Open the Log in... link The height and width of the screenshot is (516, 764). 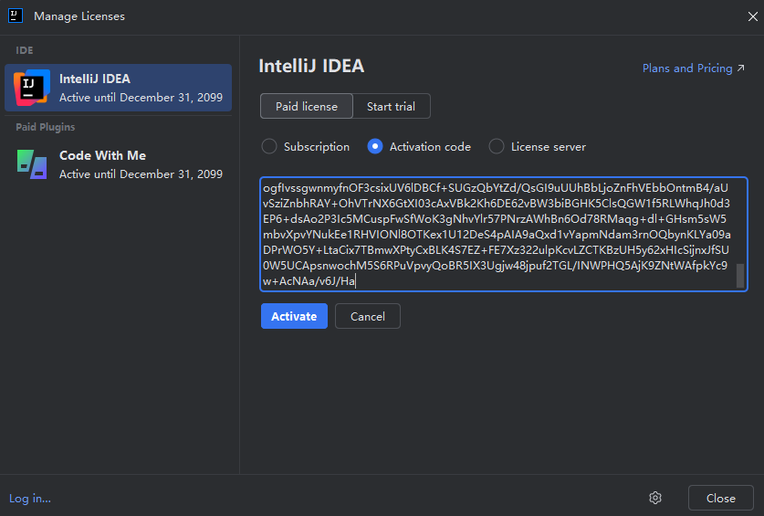30,498
